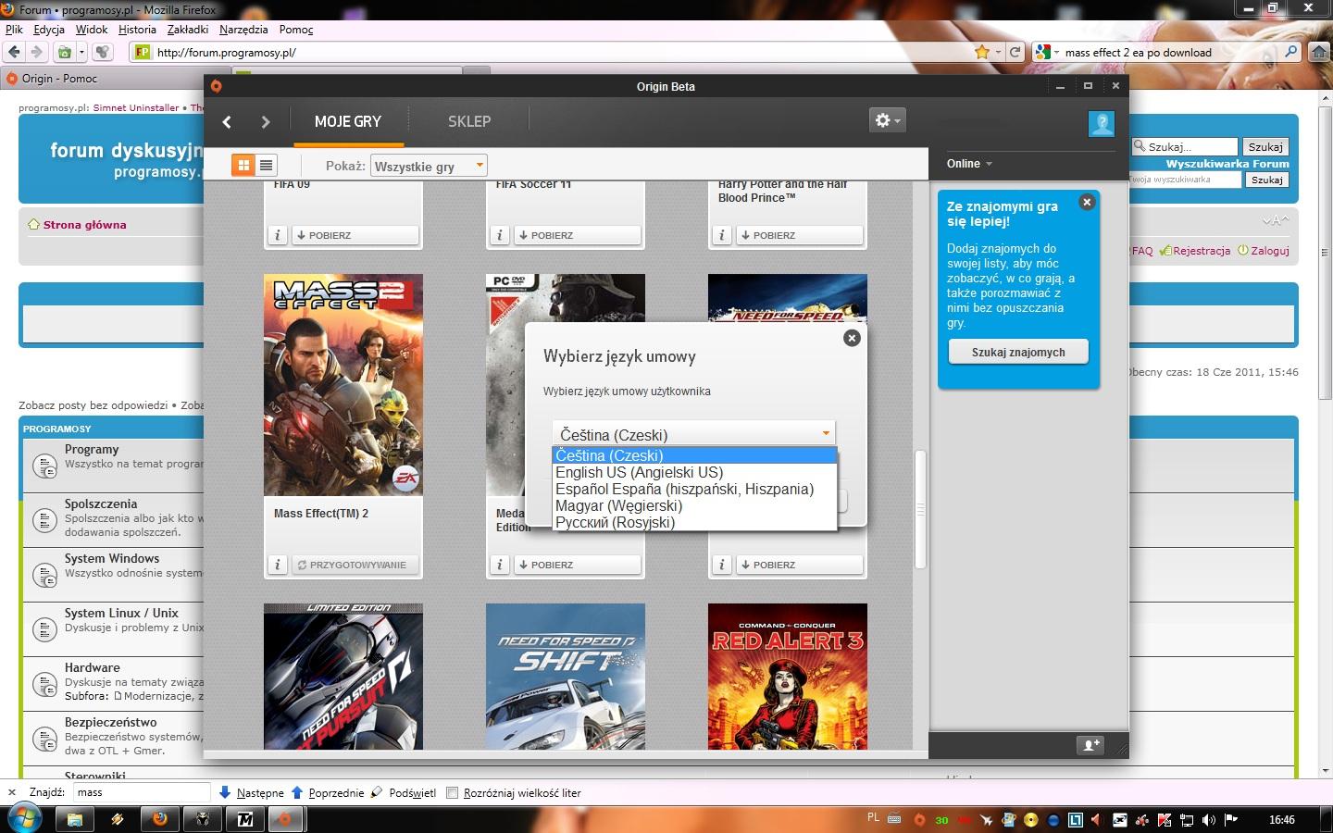Go back in Origin navigation

coord(227,121)
